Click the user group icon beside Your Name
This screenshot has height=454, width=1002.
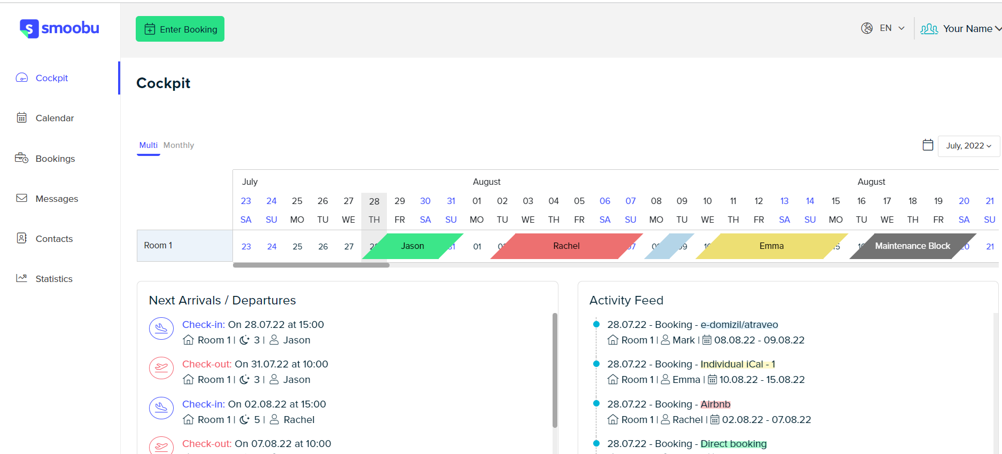[929, 29]
